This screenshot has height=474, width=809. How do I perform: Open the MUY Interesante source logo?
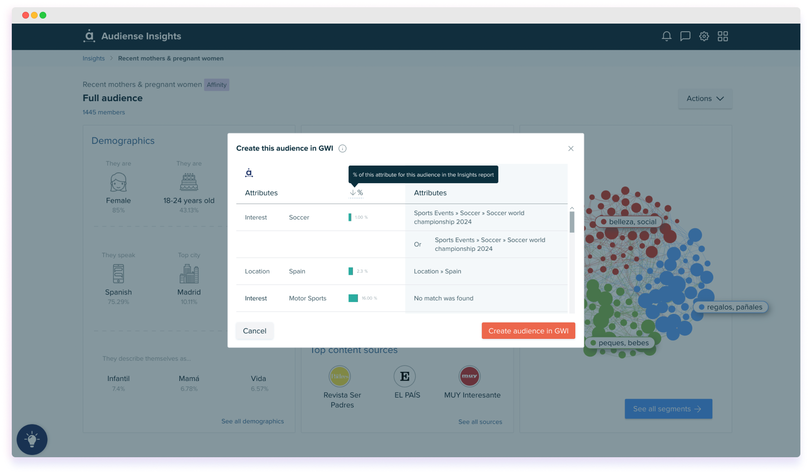click(470, 376)
